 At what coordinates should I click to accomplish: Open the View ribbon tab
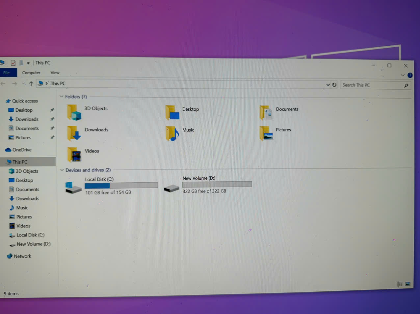[55, 73]
